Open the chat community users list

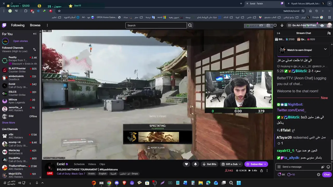[329, 33]
